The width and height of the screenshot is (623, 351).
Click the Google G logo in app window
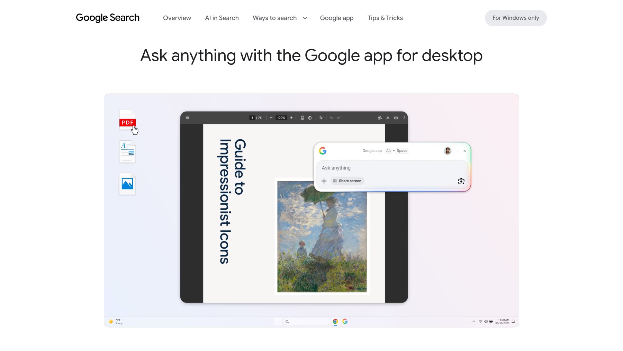[323, 151]
